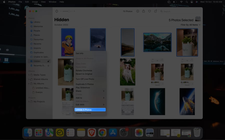The height and width of the screenshot is (140, 225).
Task: Open Reminders from the Dock
Action: (70, 133)
